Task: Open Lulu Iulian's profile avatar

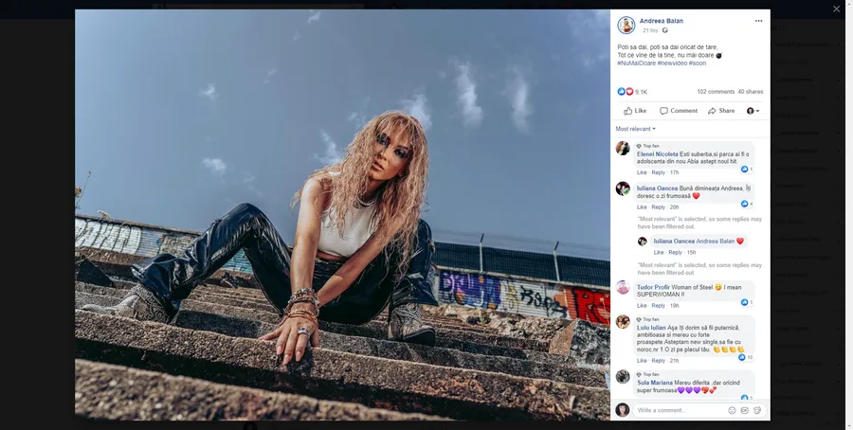Action: click(x=623, y=321)
